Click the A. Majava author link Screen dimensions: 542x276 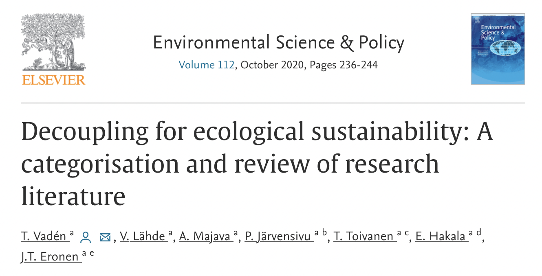pos(205,237)
